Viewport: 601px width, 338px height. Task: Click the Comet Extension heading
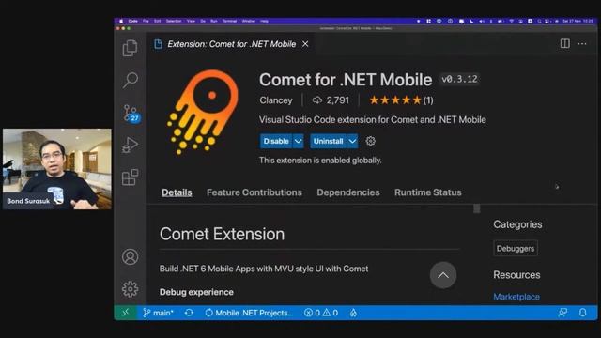(x=222, y=234)
